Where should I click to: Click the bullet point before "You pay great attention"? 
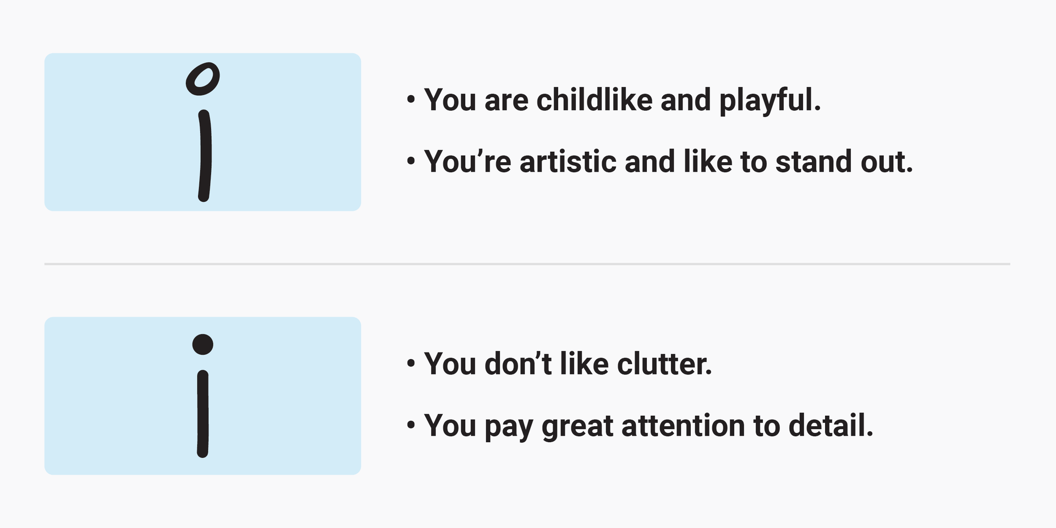411,426
